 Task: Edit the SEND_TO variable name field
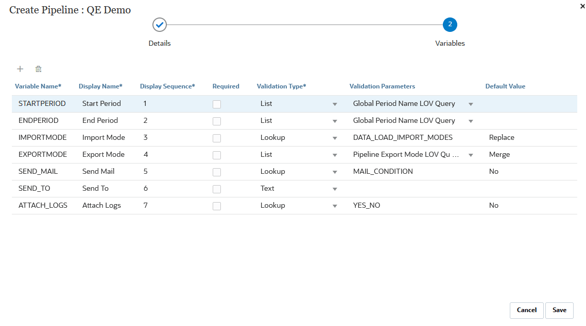35,189
